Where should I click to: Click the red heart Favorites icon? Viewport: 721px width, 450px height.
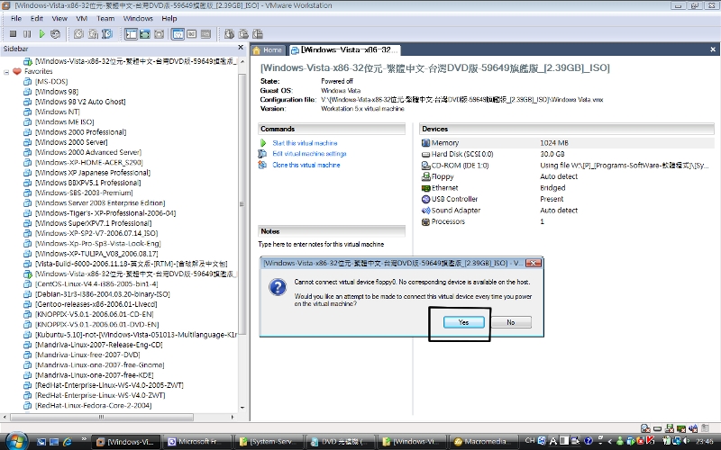point(17,71)
